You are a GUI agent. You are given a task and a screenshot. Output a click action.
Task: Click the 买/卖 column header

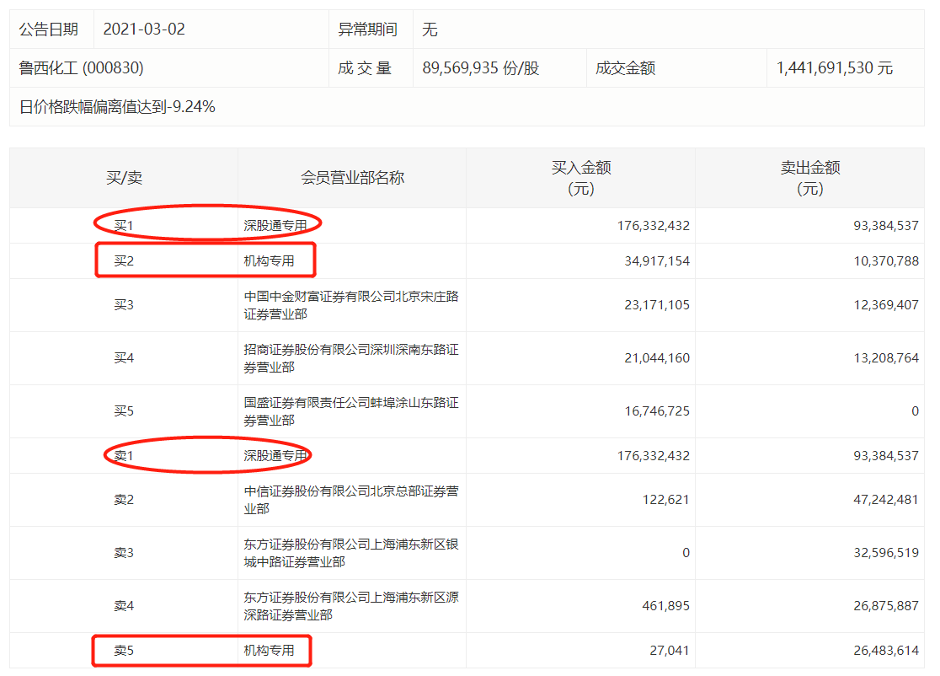[x=124, y=178]
